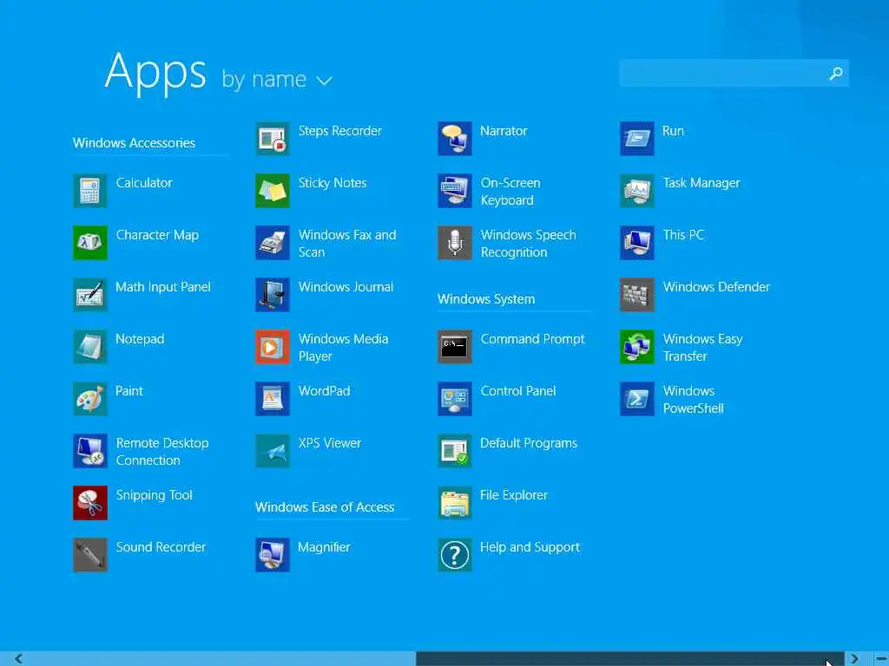Click the 'Snipping Tool' text label
Image resolution: width=889 pixels, height=666 pixels.
[x=155, y=495]
